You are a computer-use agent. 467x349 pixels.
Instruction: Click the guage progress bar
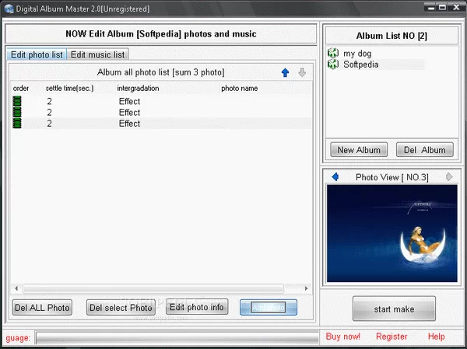pos(177,338)
